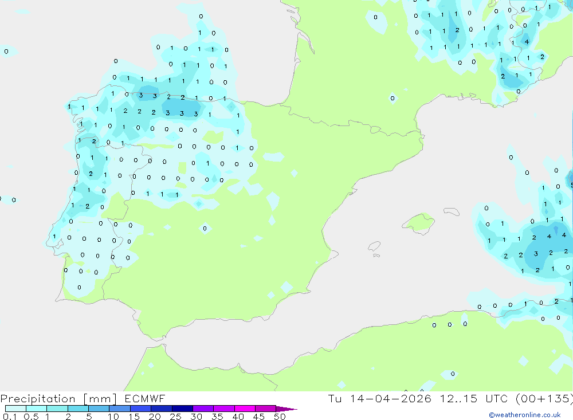Click the "25" legend scale label

176,417
